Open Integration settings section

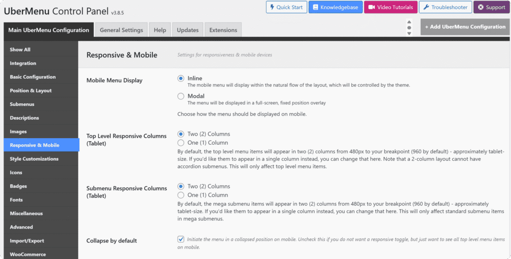click(x=41, y=63)
